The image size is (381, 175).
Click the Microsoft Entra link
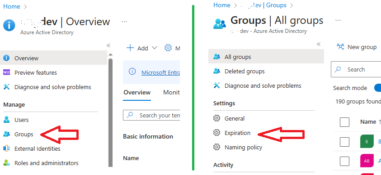160,72
